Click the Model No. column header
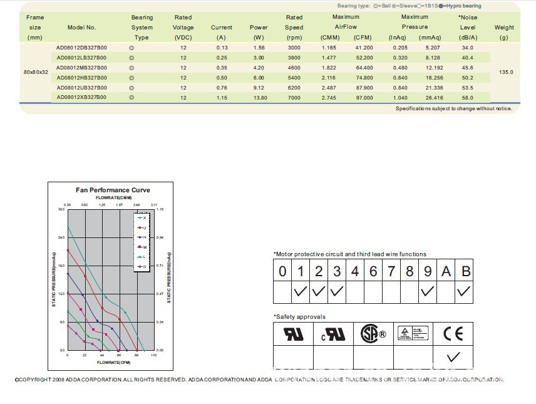The width and height of the screenshot is (536, 404). pyautogui.click(x=82, y=28)
